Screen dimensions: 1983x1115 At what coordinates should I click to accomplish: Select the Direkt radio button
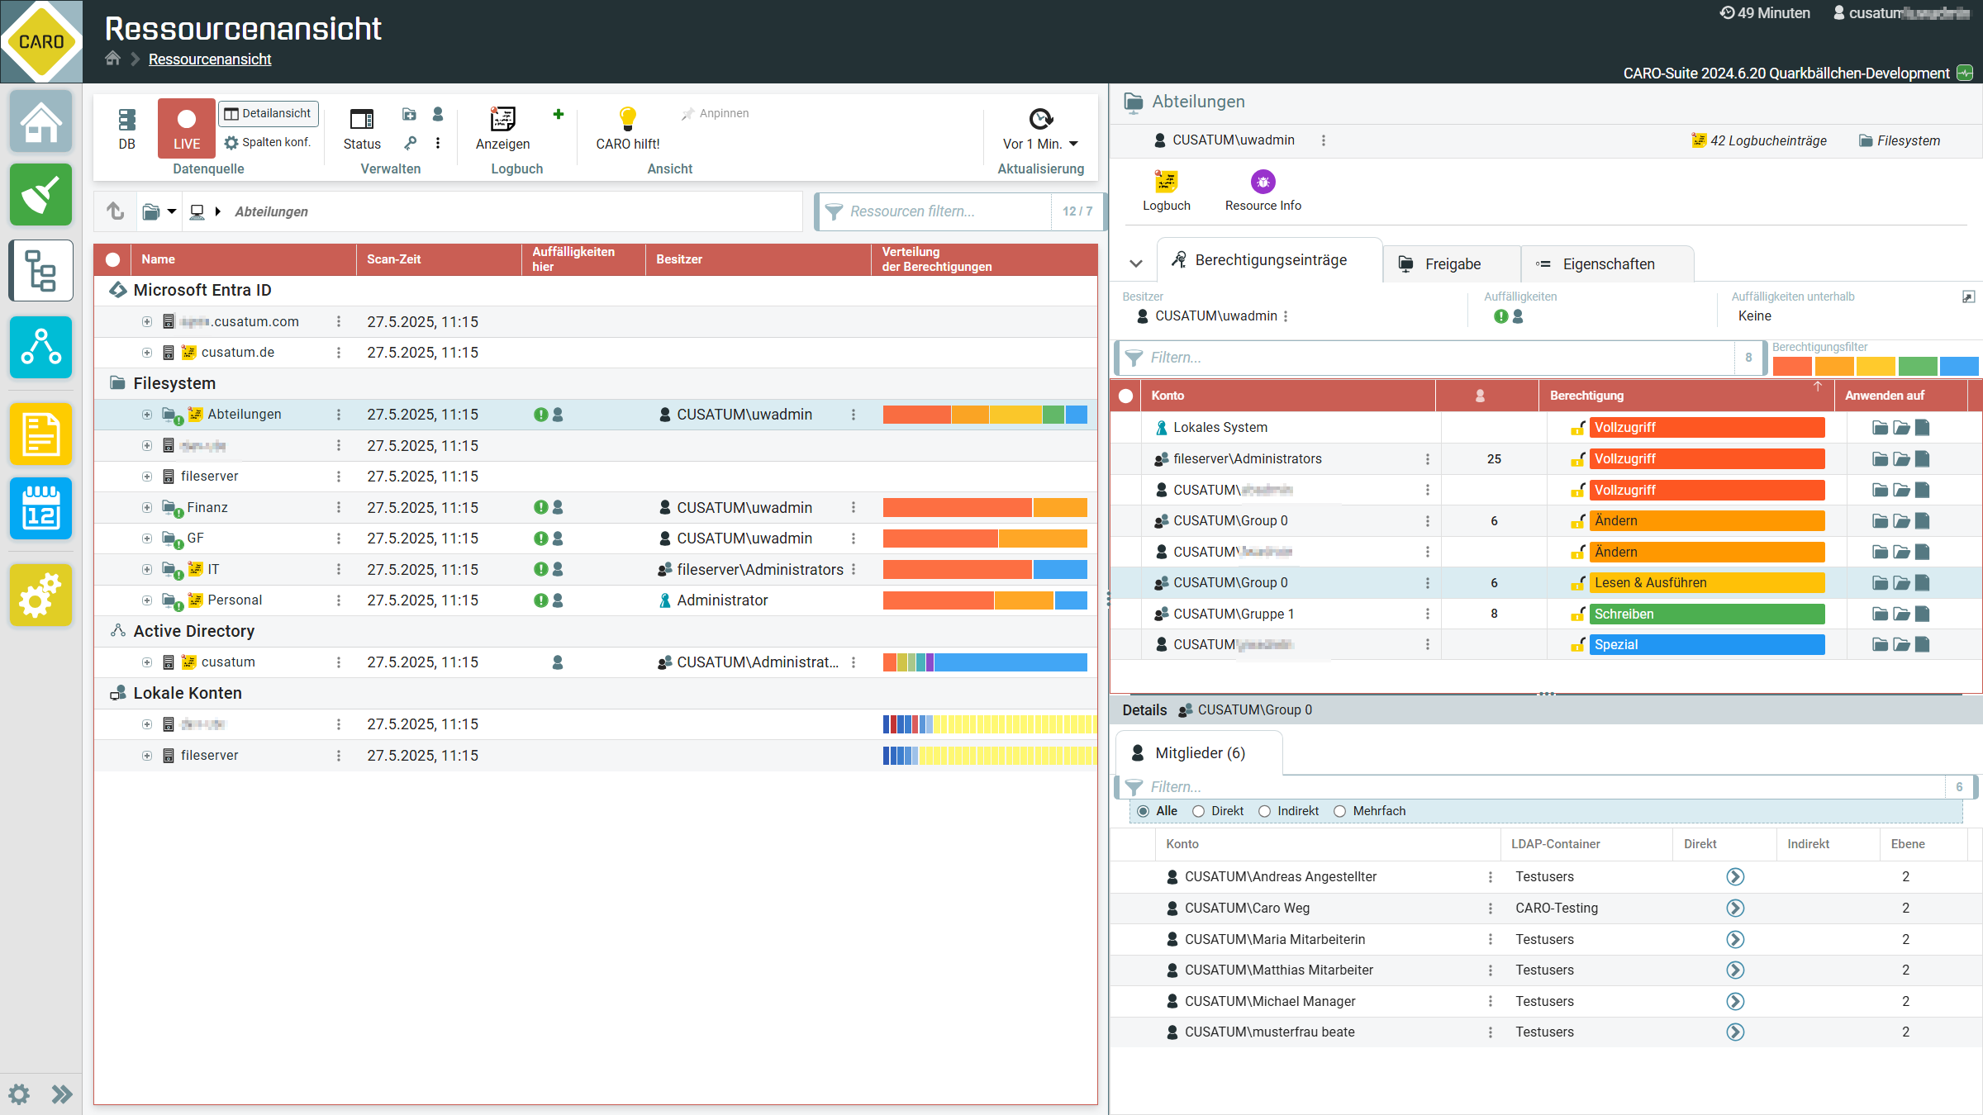click(x=1198, y=811)
